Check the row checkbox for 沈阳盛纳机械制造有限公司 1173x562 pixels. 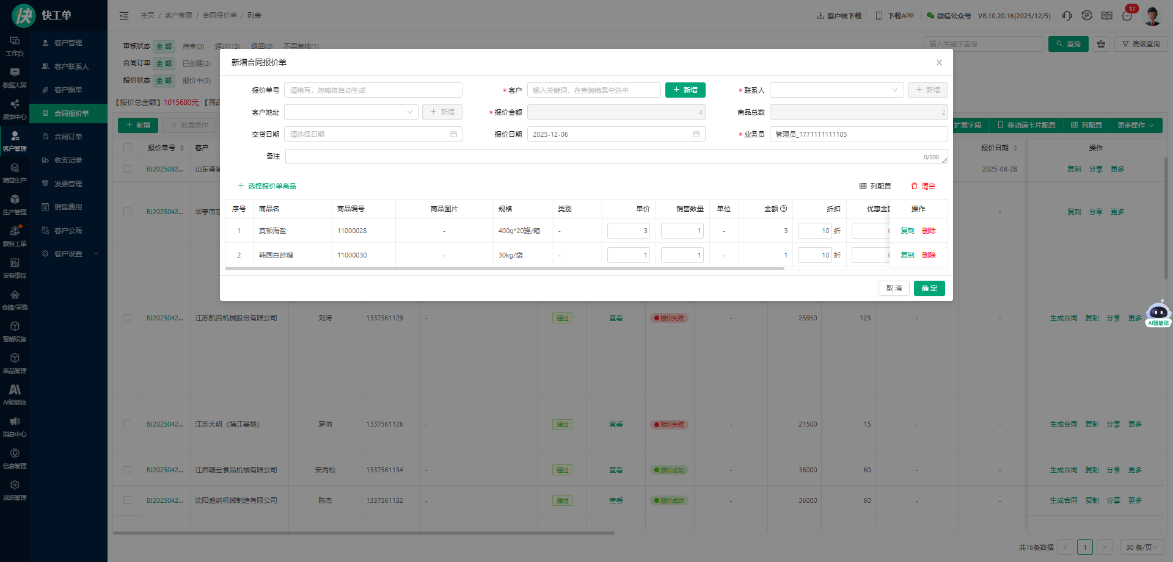tap(127, 500)
